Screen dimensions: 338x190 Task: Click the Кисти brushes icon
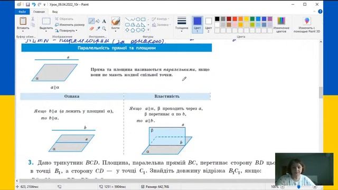(116, 21)
